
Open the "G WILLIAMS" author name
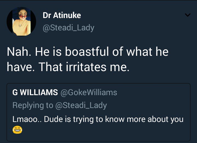35,93
